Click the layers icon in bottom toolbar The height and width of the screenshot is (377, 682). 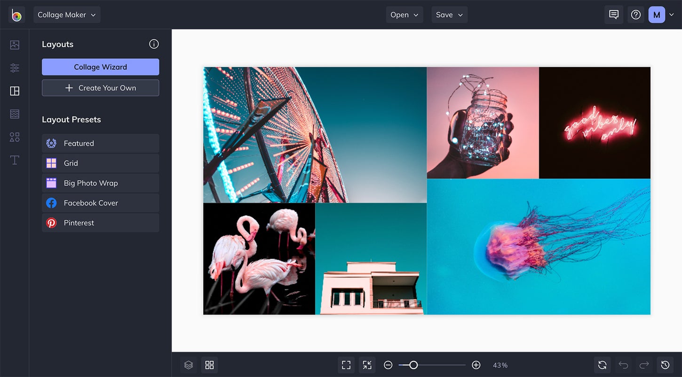pos(188,365)
